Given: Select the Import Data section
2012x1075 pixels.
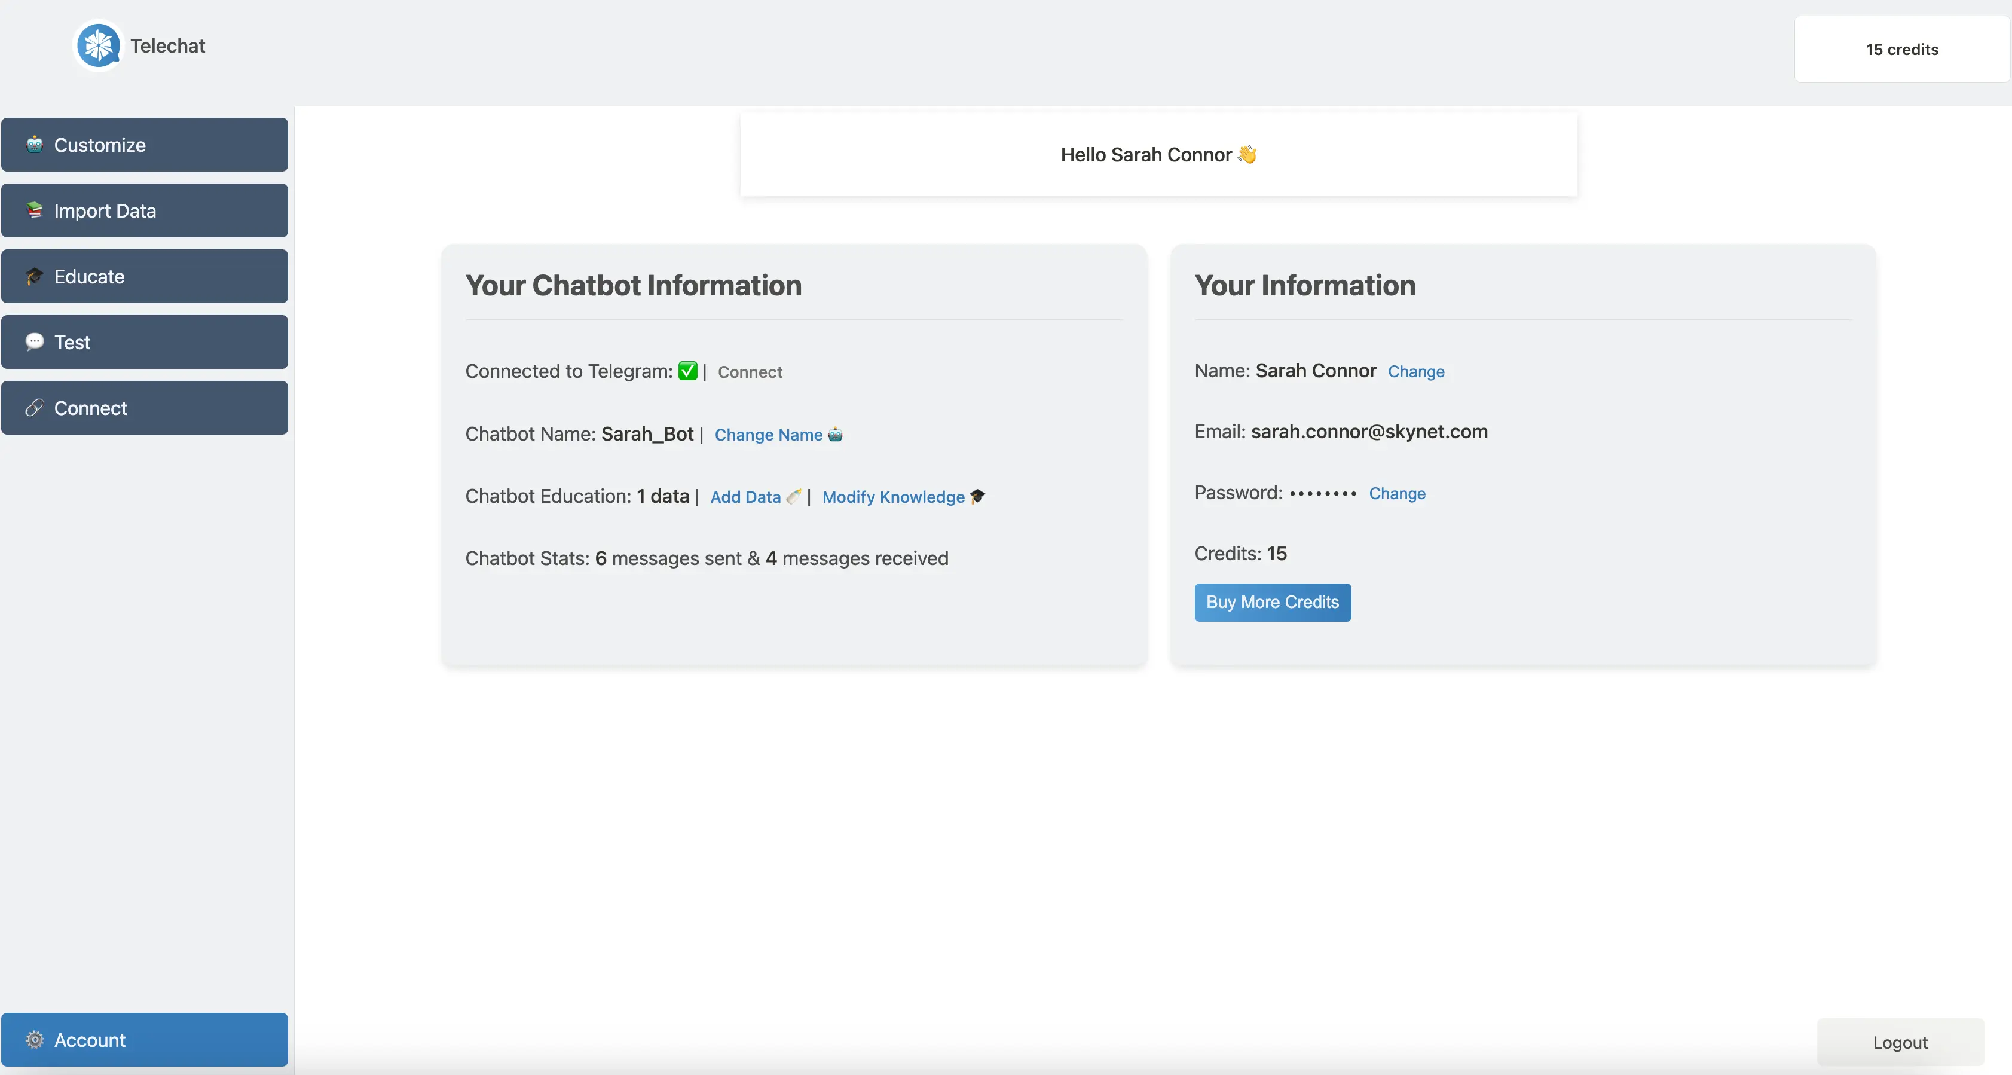Looking at the screenshot, I should [143, 210].
